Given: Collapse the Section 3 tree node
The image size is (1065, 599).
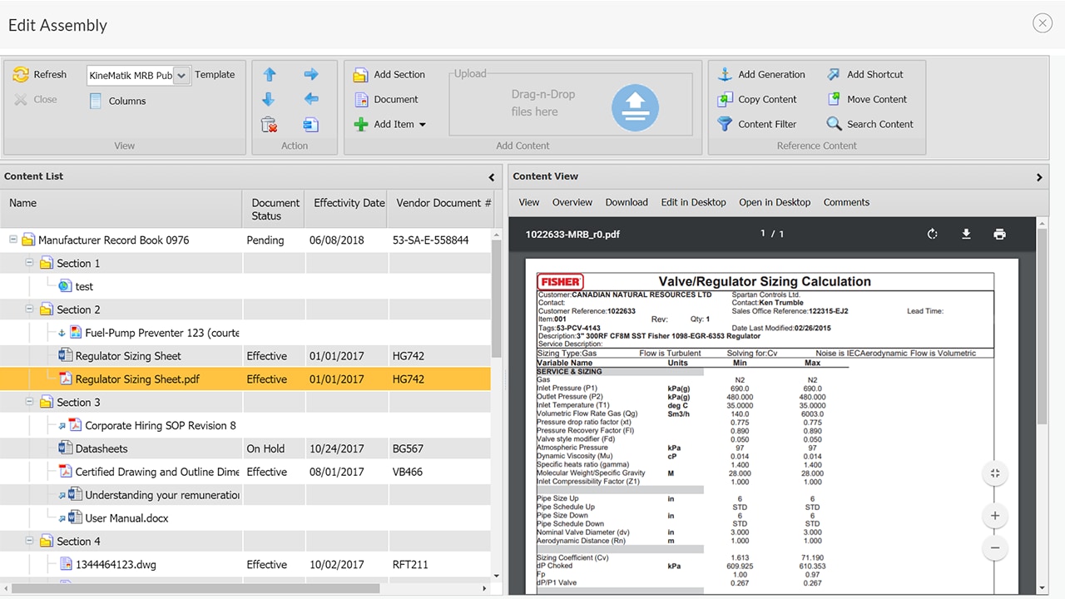Looking at the screenshot, I should click(x=30, y=402).
